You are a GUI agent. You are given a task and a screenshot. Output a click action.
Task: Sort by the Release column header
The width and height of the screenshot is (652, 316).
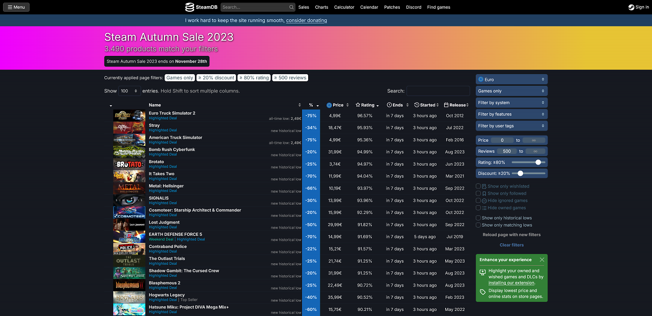tap(455, 105)
